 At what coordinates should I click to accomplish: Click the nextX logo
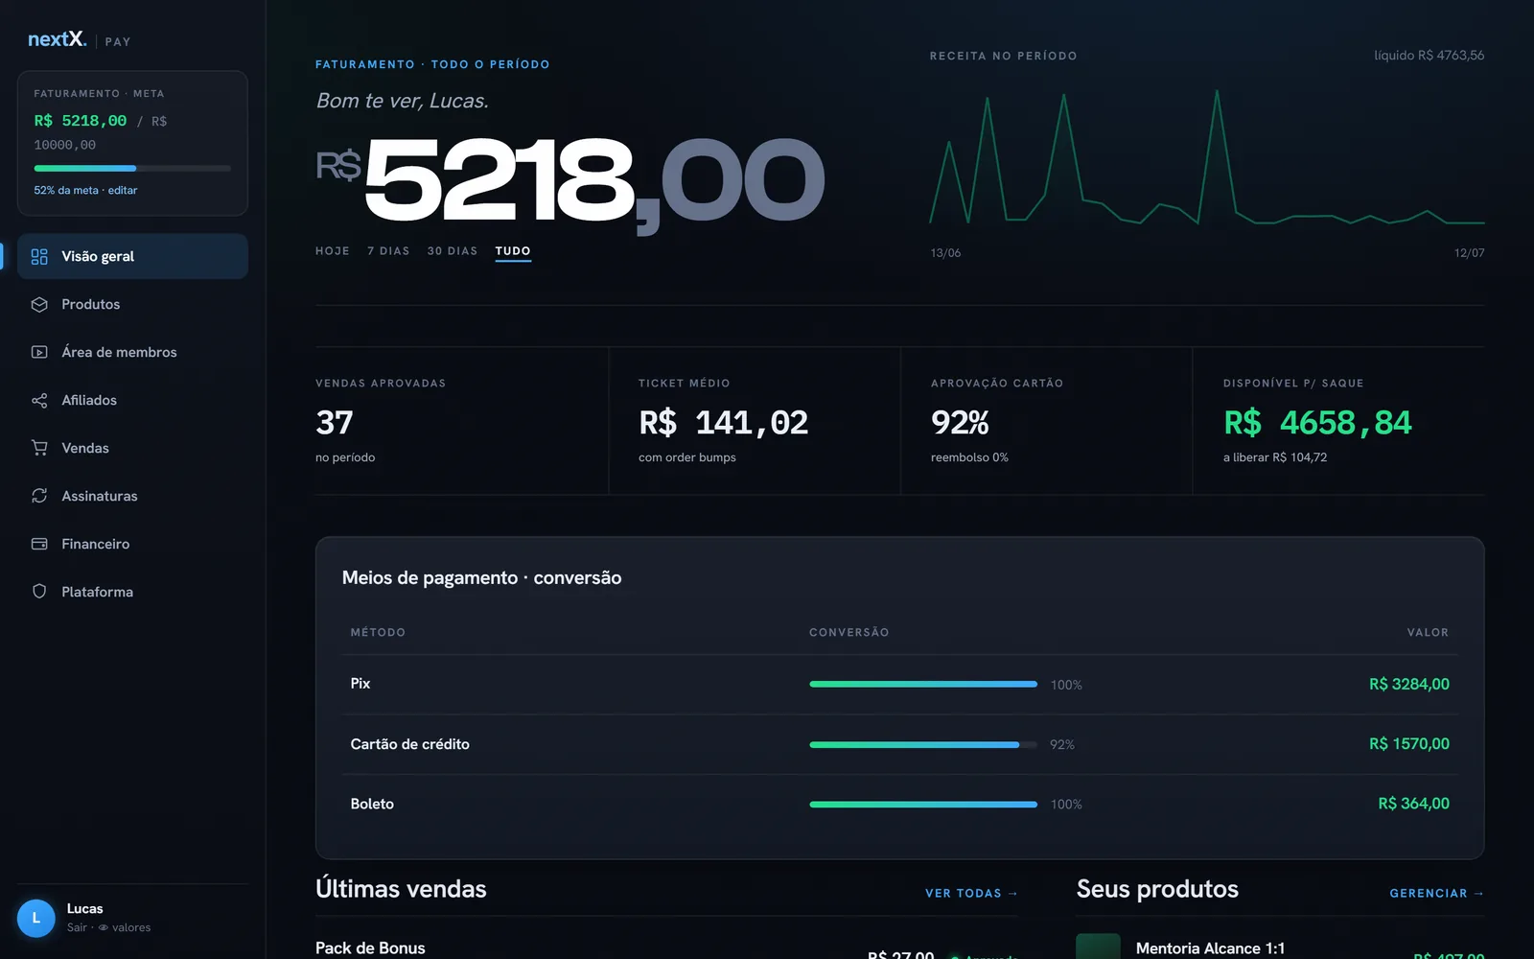tap(58, 39)
